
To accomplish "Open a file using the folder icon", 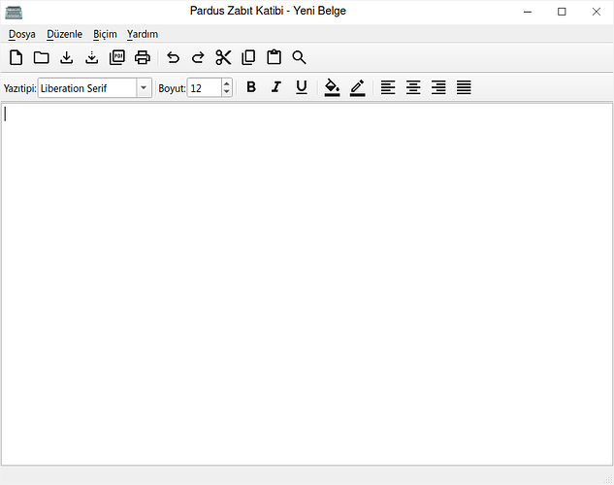I will pos(41,57).
